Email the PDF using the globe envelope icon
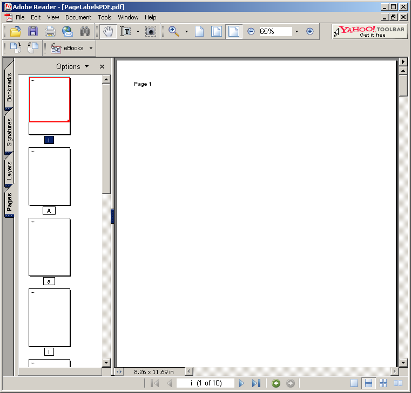Viewport: 411px width, 393px height. point(68,31)
